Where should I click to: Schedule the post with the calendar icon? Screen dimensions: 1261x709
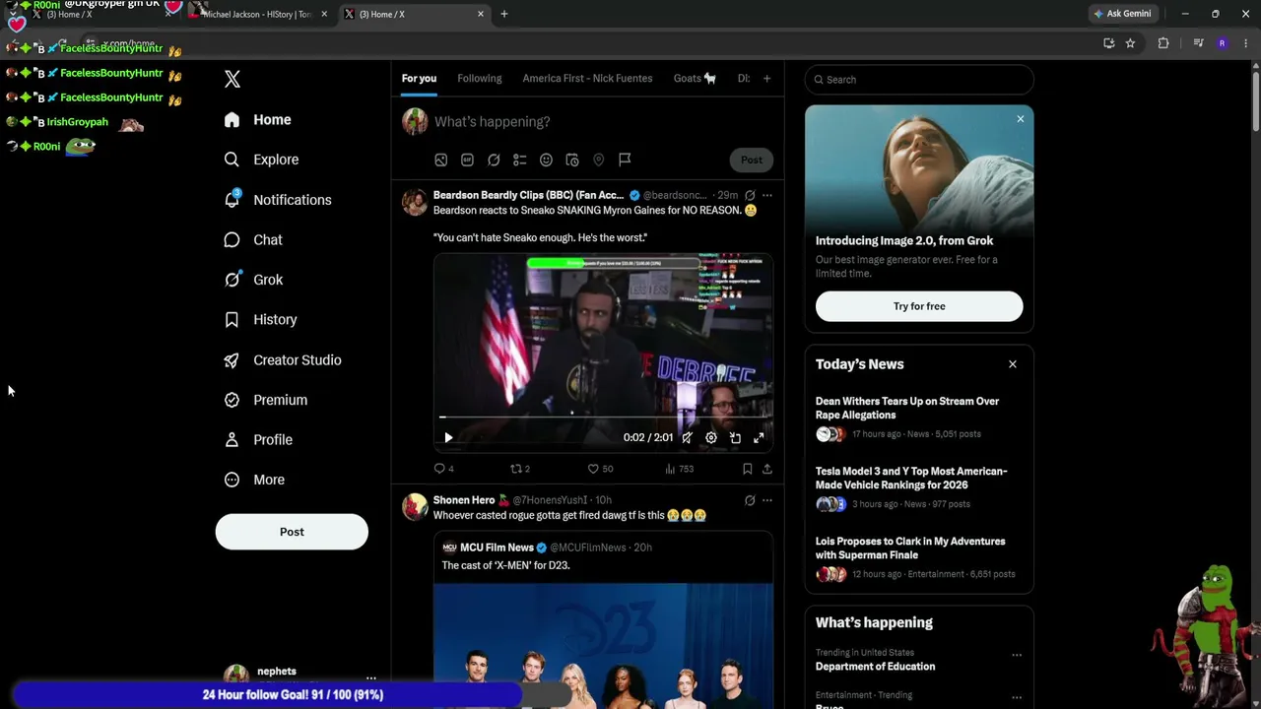tap(572, 160)
